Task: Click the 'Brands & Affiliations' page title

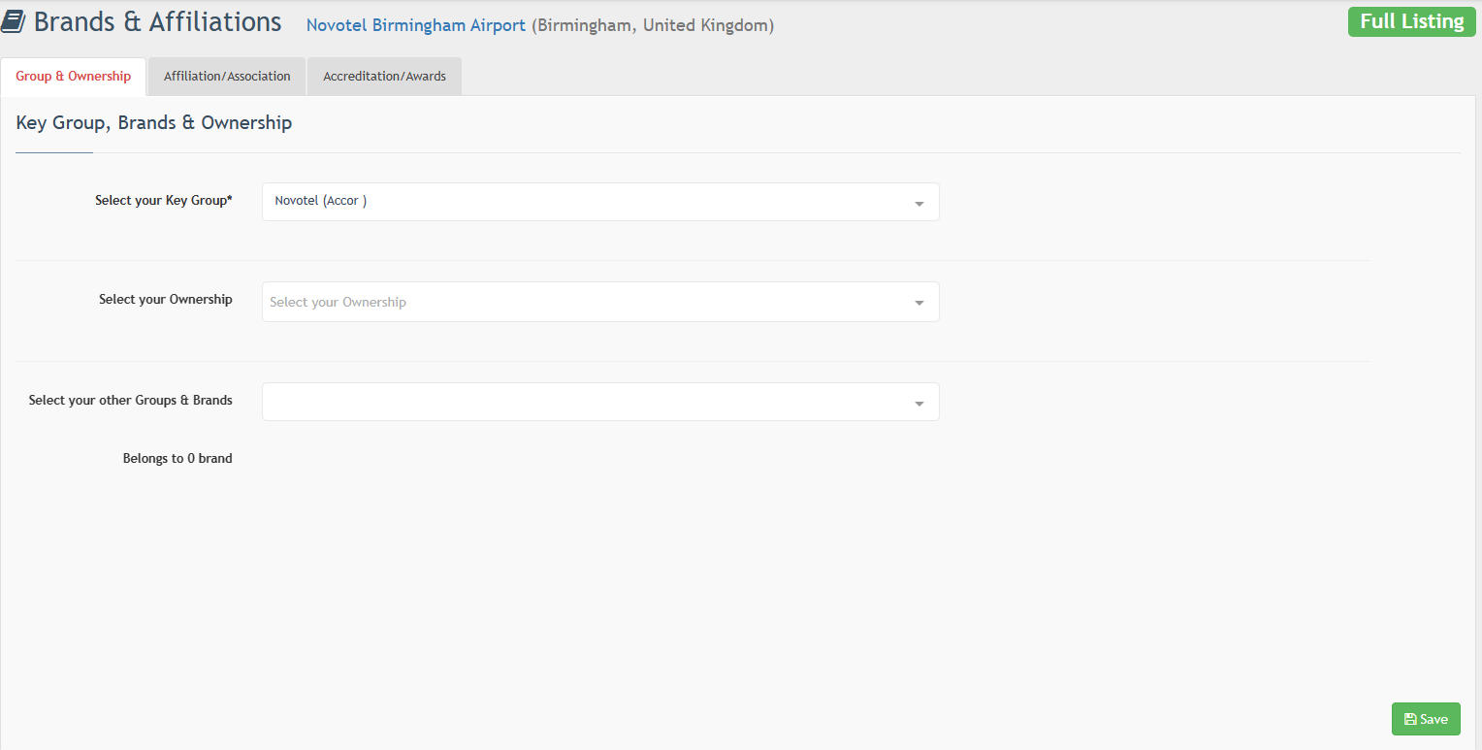Action: (x=158, y=21)
